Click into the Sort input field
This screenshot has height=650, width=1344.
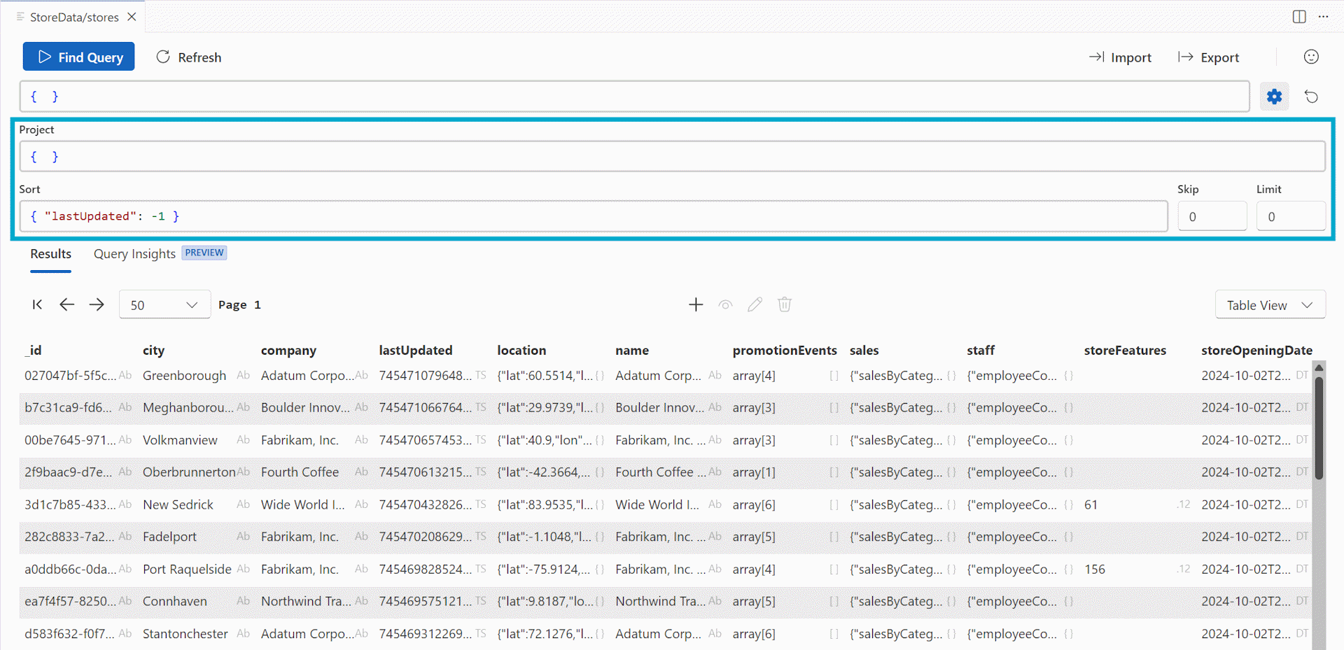(x=594, y=216)
